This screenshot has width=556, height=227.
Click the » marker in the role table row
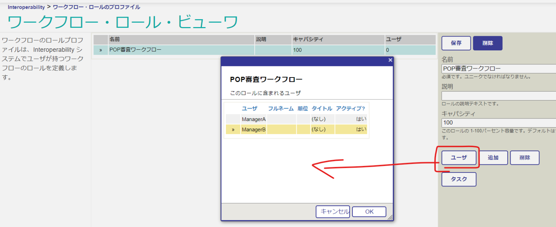click(x=101, y=50)
